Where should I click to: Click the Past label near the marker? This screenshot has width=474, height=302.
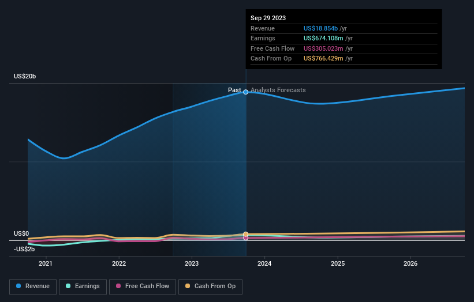[x=234, y=90]
